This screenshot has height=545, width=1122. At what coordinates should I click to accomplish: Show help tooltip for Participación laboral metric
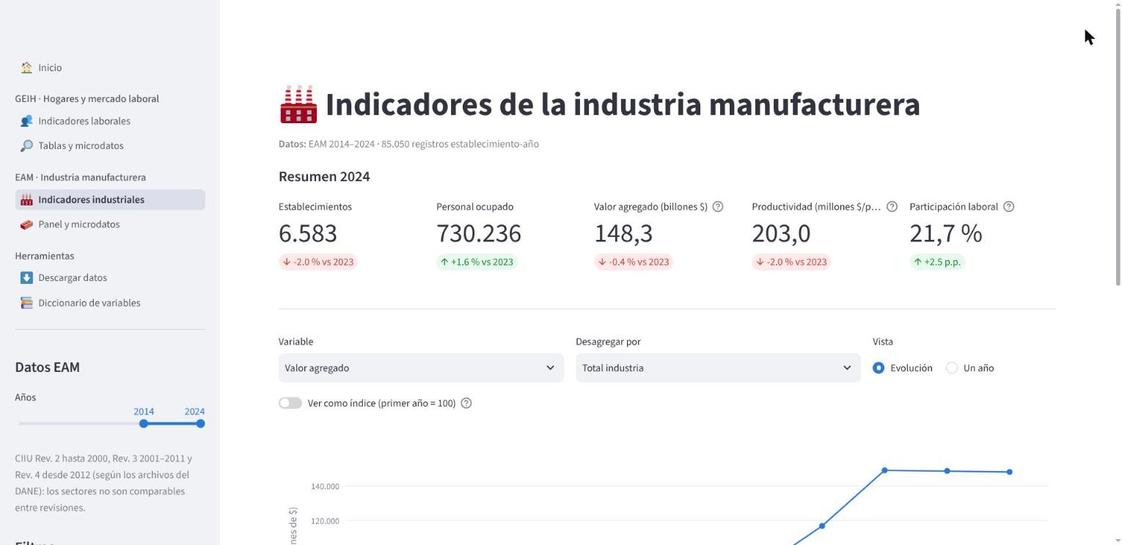coord(1008,207)
